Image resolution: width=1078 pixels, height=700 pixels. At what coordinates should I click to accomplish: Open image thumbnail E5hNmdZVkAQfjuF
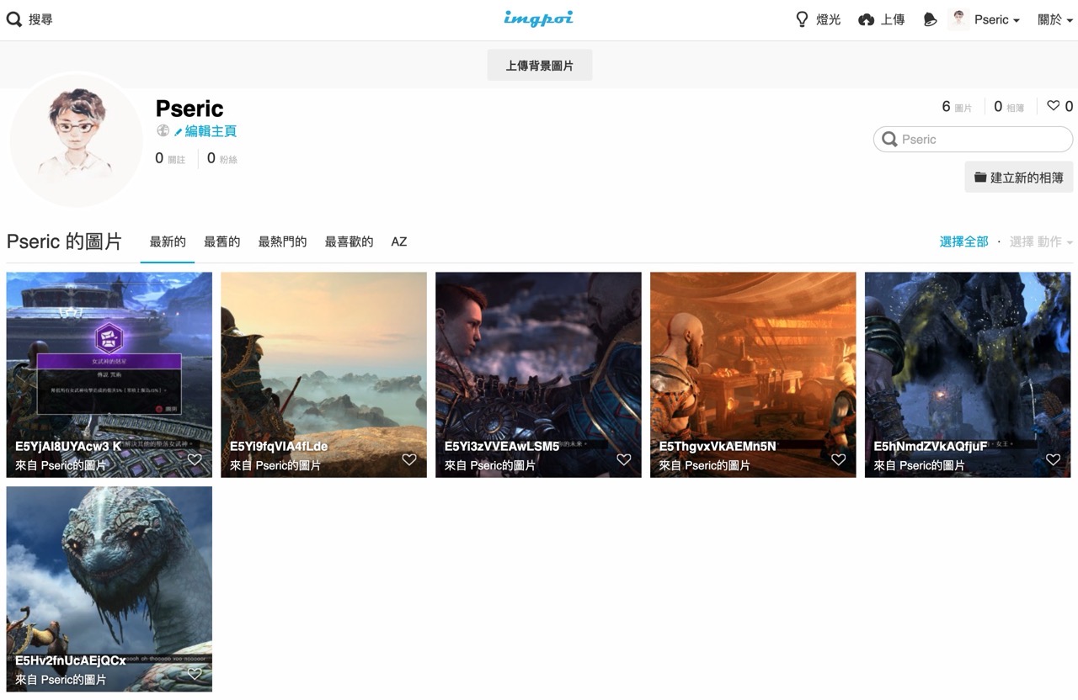968,374
